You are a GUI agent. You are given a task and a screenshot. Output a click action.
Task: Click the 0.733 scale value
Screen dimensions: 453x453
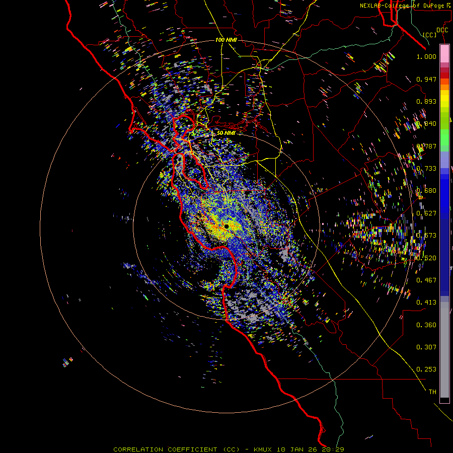click(426, 169)
